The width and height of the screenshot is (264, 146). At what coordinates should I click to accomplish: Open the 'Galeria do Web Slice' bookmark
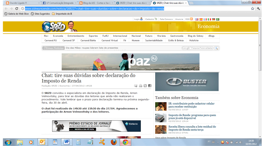(16, 14)
